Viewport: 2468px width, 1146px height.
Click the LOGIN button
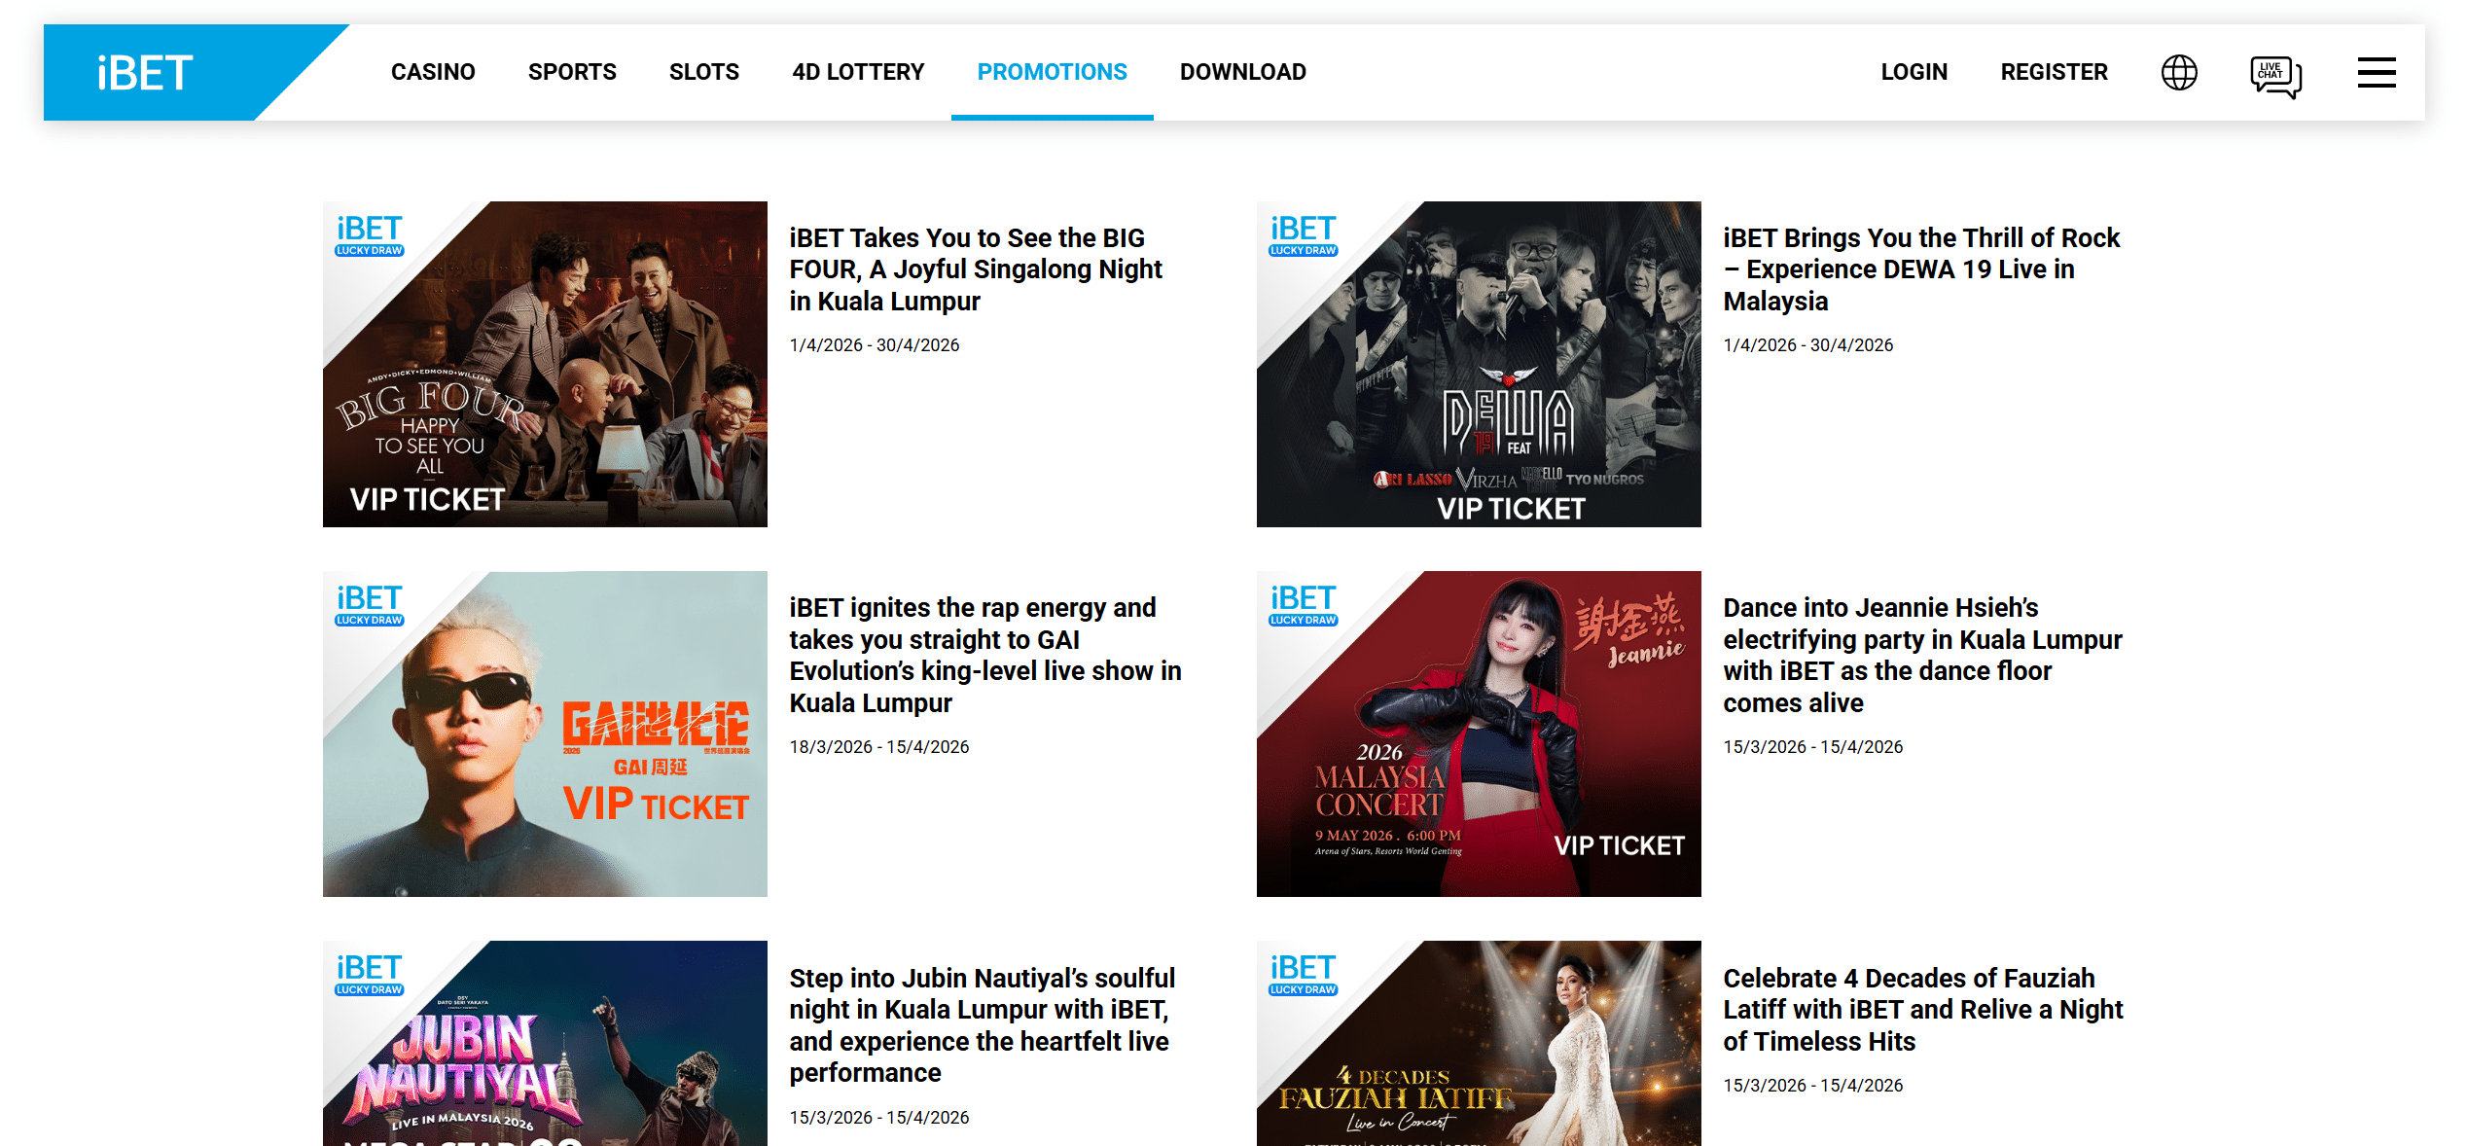tap(1914, 71)
